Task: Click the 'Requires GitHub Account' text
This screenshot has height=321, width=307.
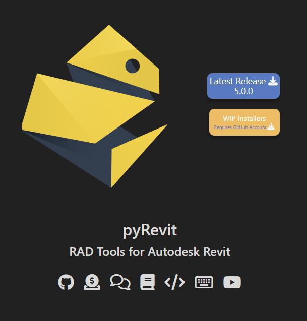Action: [x=240, y=127]
